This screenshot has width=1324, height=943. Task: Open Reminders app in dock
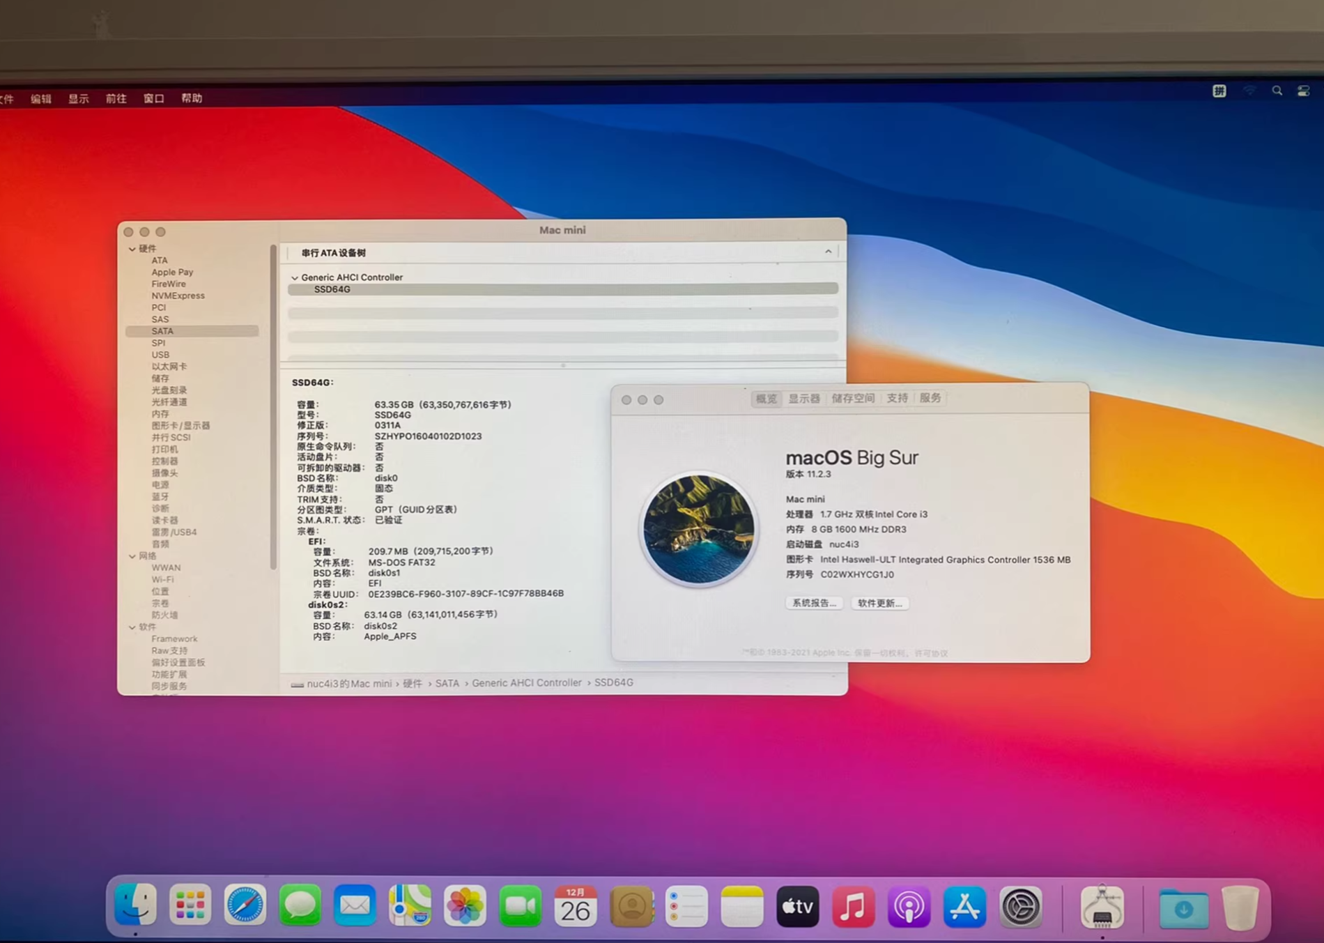point(686,906)
